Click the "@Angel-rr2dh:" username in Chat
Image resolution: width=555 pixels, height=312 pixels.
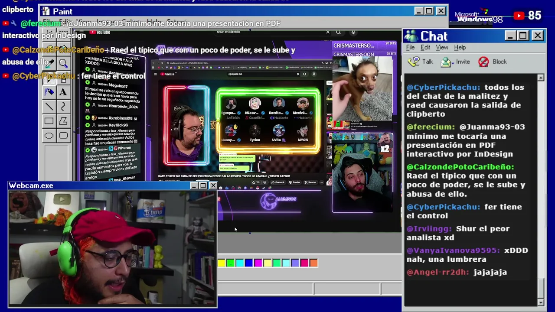click(438, 272)
